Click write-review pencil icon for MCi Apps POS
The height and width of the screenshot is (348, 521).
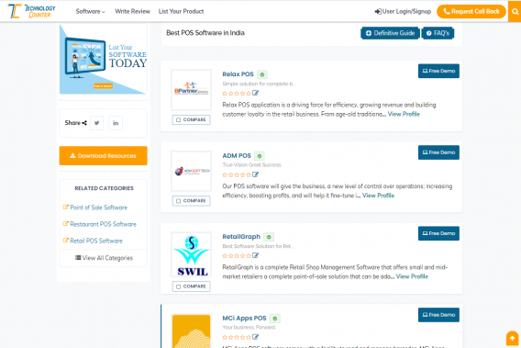[255, 337]
